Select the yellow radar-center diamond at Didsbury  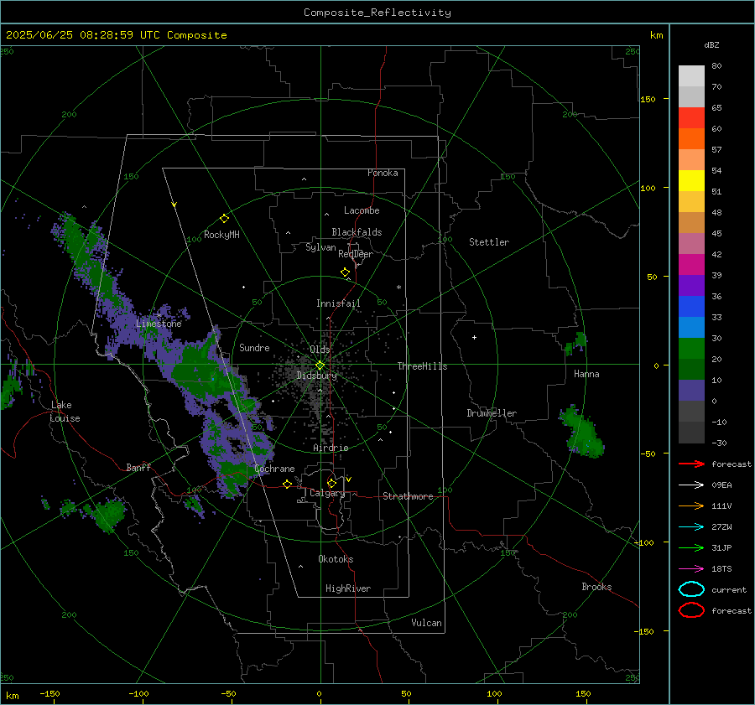point(320,365)
